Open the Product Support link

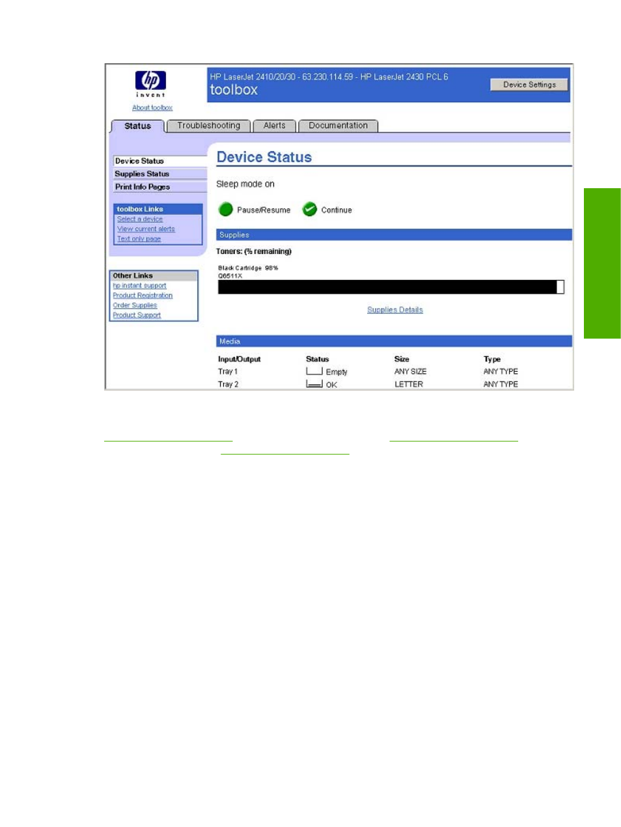click(137, 315)
